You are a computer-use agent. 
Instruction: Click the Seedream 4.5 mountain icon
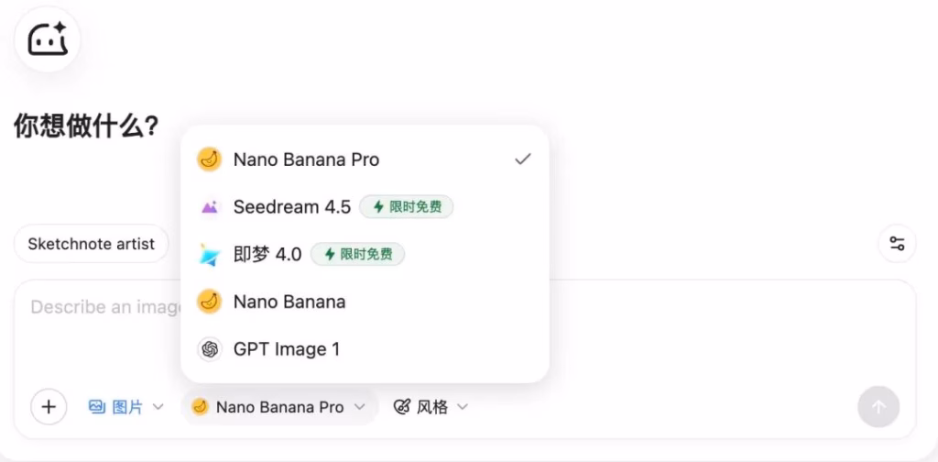pyautogui.click(x=210, y=207)
